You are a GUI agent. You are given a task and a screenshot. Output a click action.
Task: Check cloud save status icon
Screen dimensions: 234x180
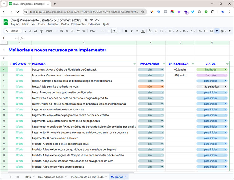point(97,20)
